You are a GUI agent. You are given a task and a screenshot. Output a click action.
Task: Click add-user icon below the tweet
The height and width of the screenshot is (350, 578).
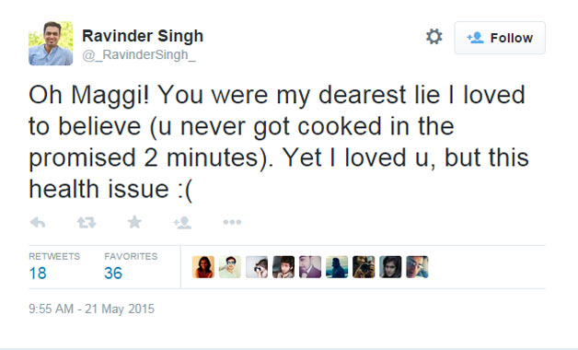click(182, 222)
